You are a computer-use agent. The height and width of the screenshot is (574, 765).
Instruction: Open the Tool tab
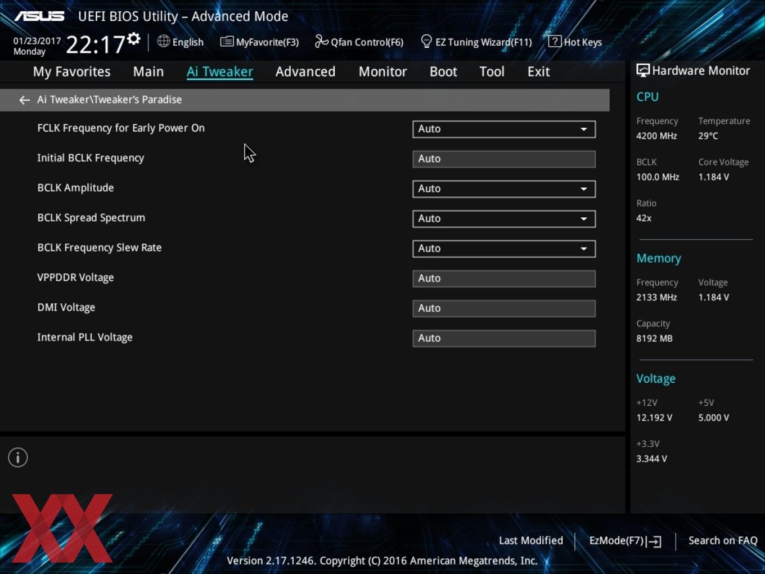pyautogui.click(x=492, y=71)
